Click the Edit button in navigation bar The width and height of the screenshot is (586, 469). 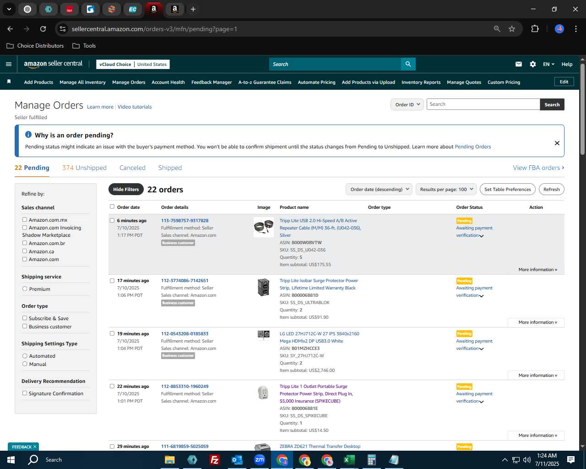pos(564,82)
